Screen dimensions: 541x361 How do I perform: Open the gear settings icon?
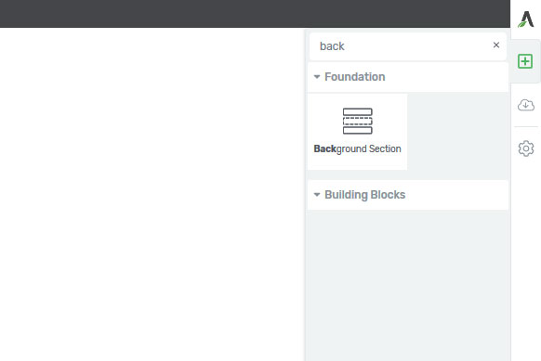pyautogui.click(x=526, y=148)
